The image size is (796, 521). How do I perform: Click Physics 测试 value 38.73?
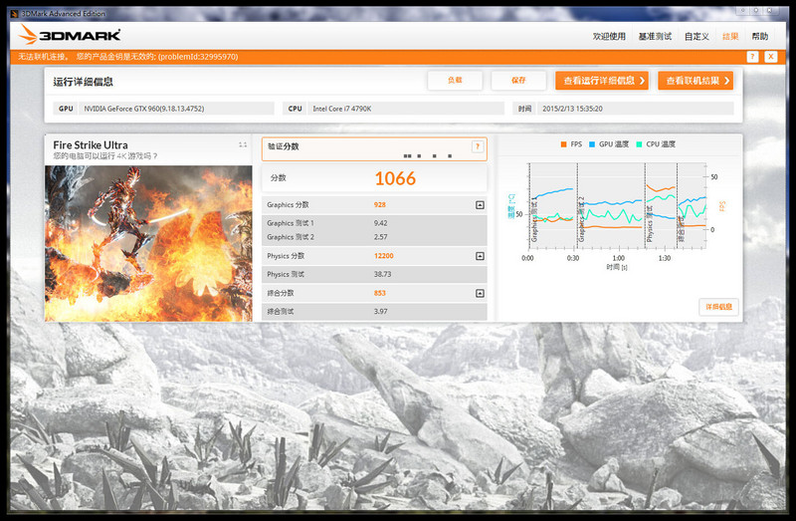pyautogui.click(x=382, y=274)
